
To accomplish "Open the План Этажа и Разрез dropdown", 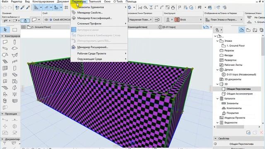I will 224,20.
